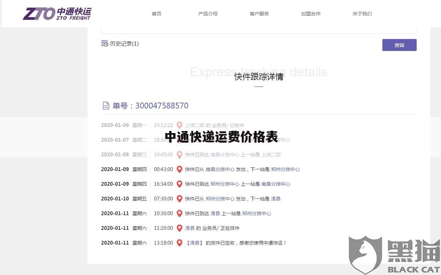Viewport: 441px width, 275px height.
Task: Open the 客户服务 menu item
Action: [259, 14]
